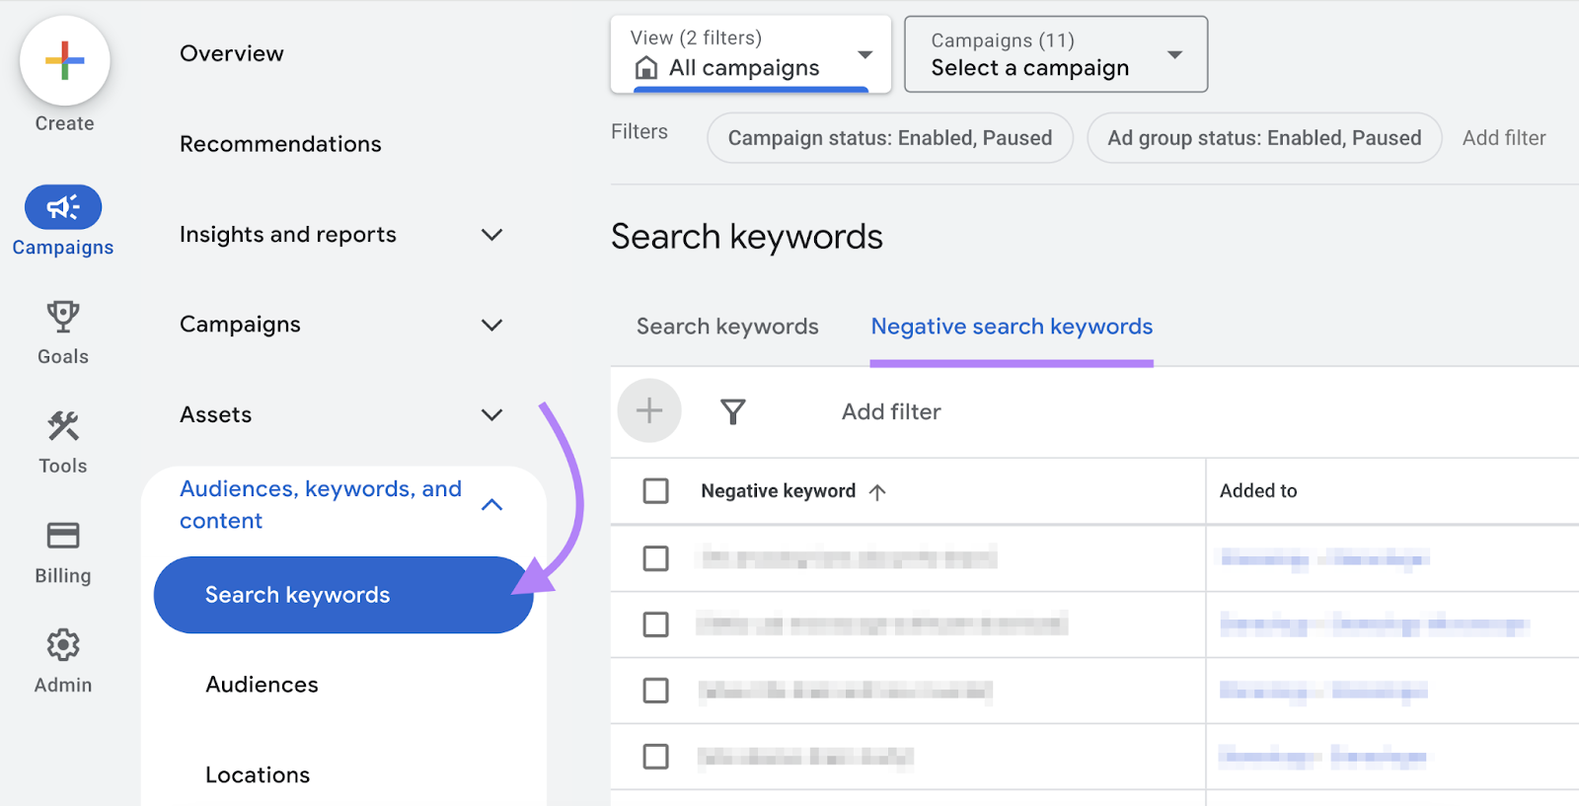Click the gray plus add-keyword button
Screen dimensions: 1579x806
coord(649,410)
